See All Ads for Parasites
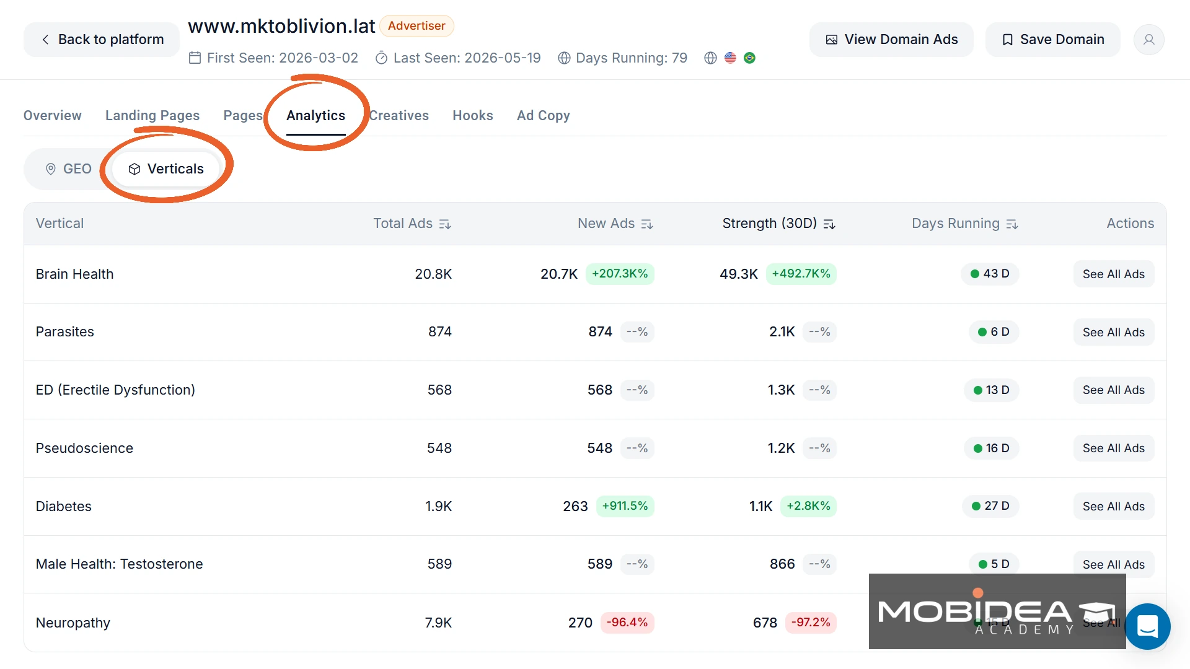 (x=1113, y=332)
